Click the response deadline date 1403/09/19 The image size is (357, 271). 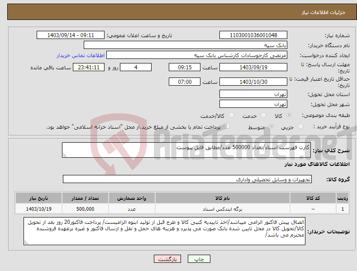[253, 67]
